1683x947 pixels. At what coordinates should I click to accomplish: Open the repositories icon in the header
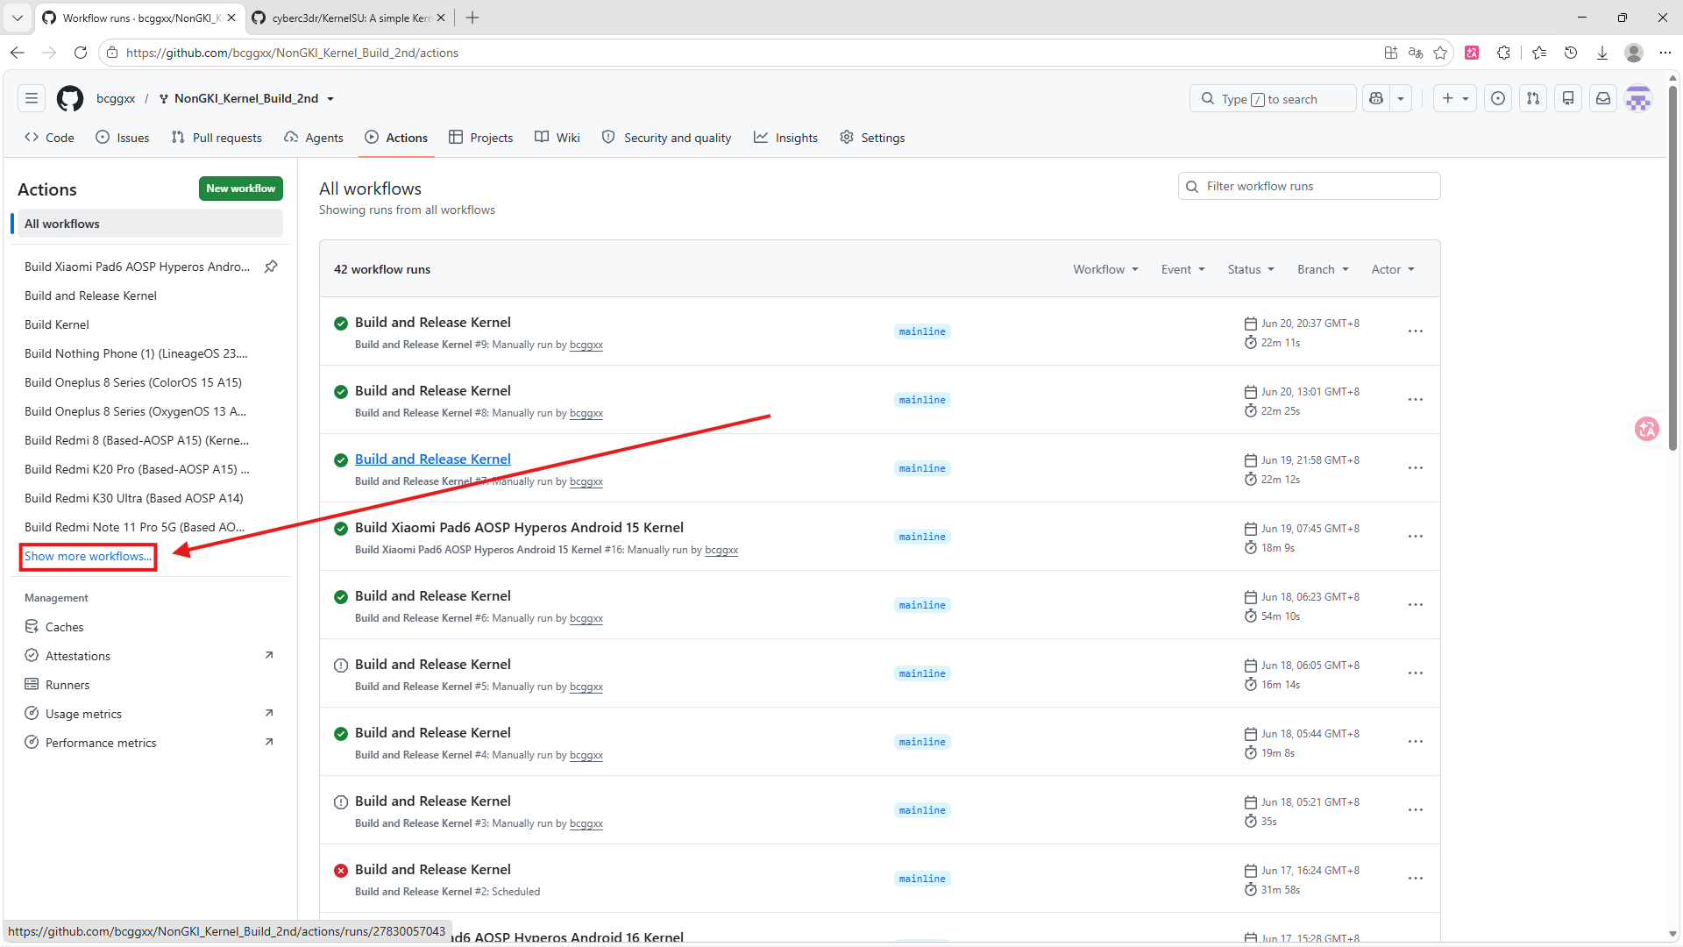click(1568, 98)
